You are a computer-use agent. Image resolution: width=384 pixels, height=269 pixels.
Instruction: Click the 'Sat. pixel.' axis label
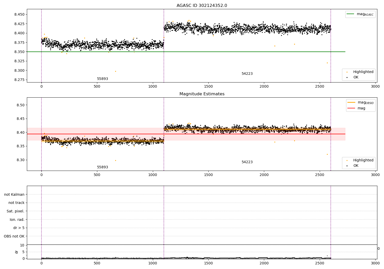[16, 211]
